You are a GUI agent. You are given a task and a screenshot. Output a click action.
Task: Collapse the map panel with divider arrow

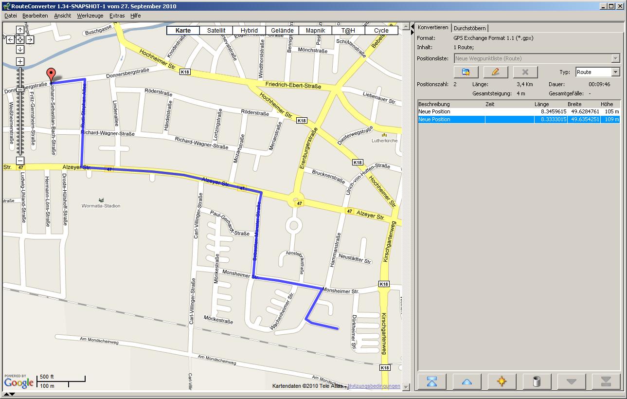[412, 26]
